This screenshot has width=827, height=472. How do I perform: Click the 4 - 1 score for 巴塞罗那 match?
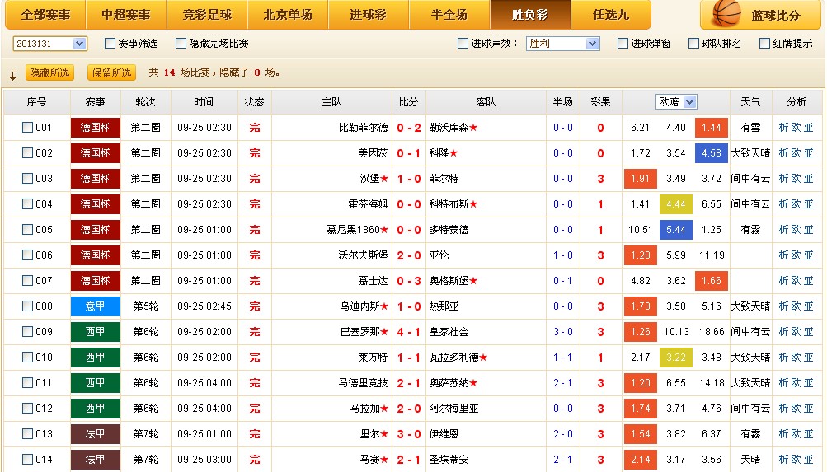coord(409,332)
